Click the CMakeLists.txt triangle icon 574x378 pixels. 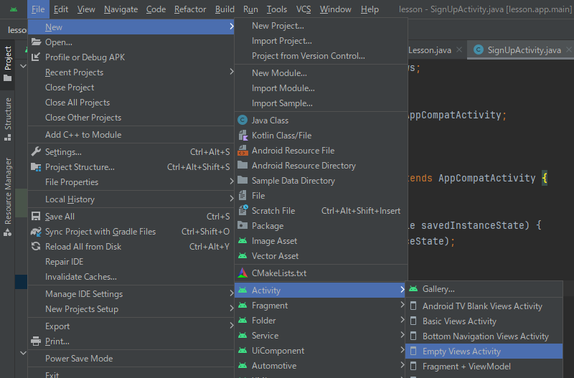coord(243,273)
